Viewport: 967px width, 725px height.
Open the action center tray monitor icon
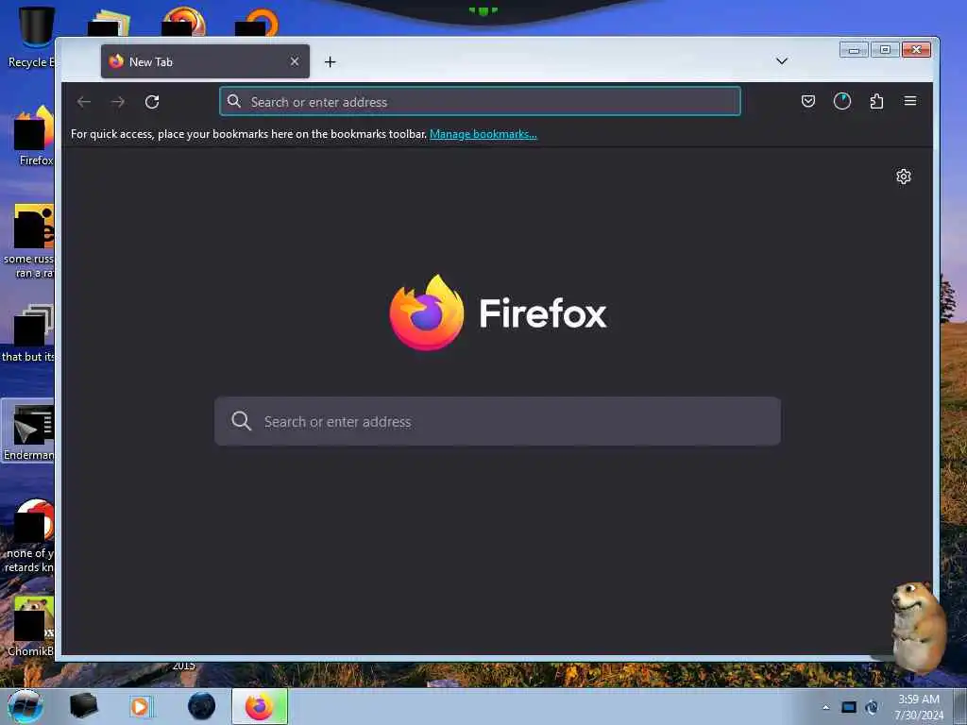point(849,707)
